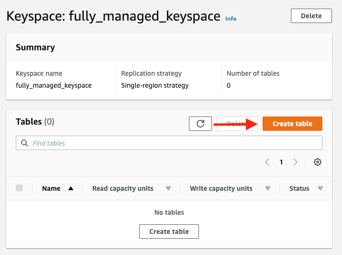Focus the Find tables search field
Screen dimensions: 342x255
tap(169, 143)
